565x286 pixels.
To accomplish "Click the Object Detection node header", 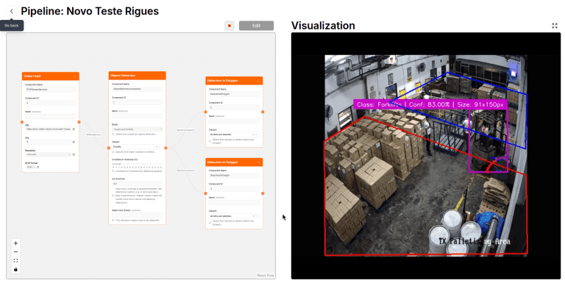I will click(x=137, y=75).
